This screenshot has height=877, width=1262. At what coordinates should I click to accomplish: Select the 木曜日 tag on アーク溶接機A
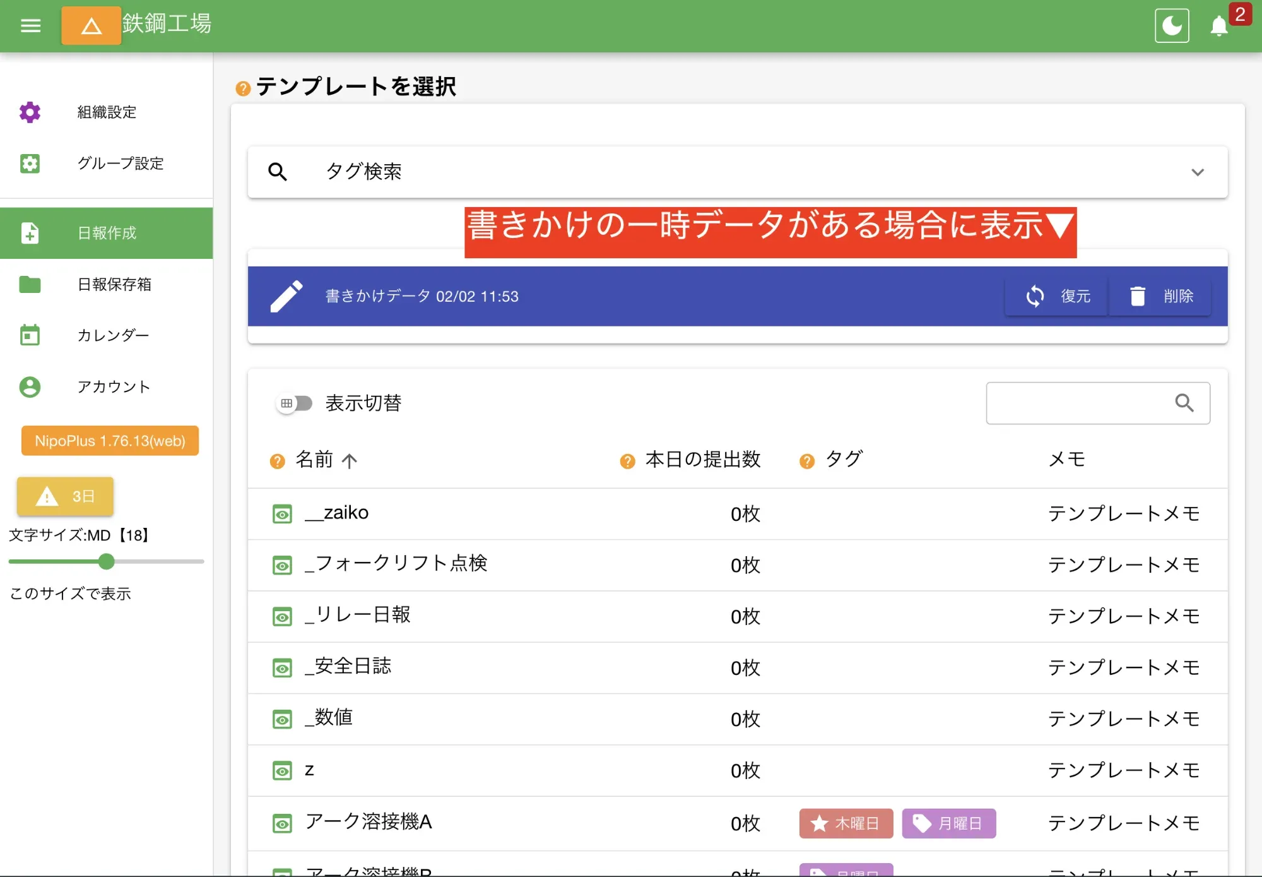(846, 823)
